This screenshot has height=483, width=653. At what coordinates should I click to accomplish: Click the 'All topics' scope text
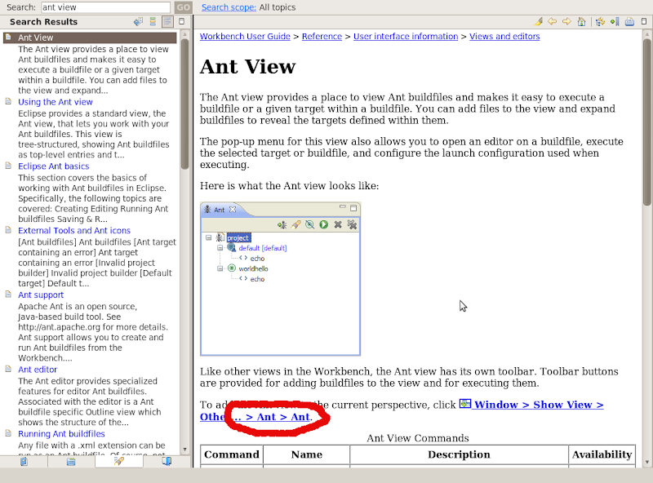click(x=278, y=7)
